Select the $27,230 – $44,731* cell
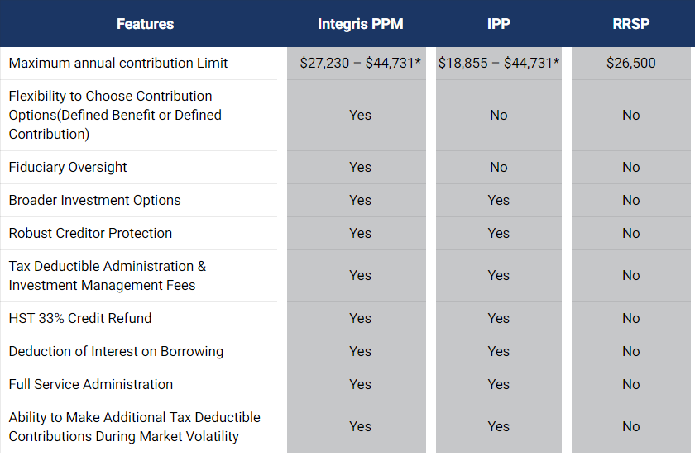The image size is (695, 470). click(x=361, y=63)
